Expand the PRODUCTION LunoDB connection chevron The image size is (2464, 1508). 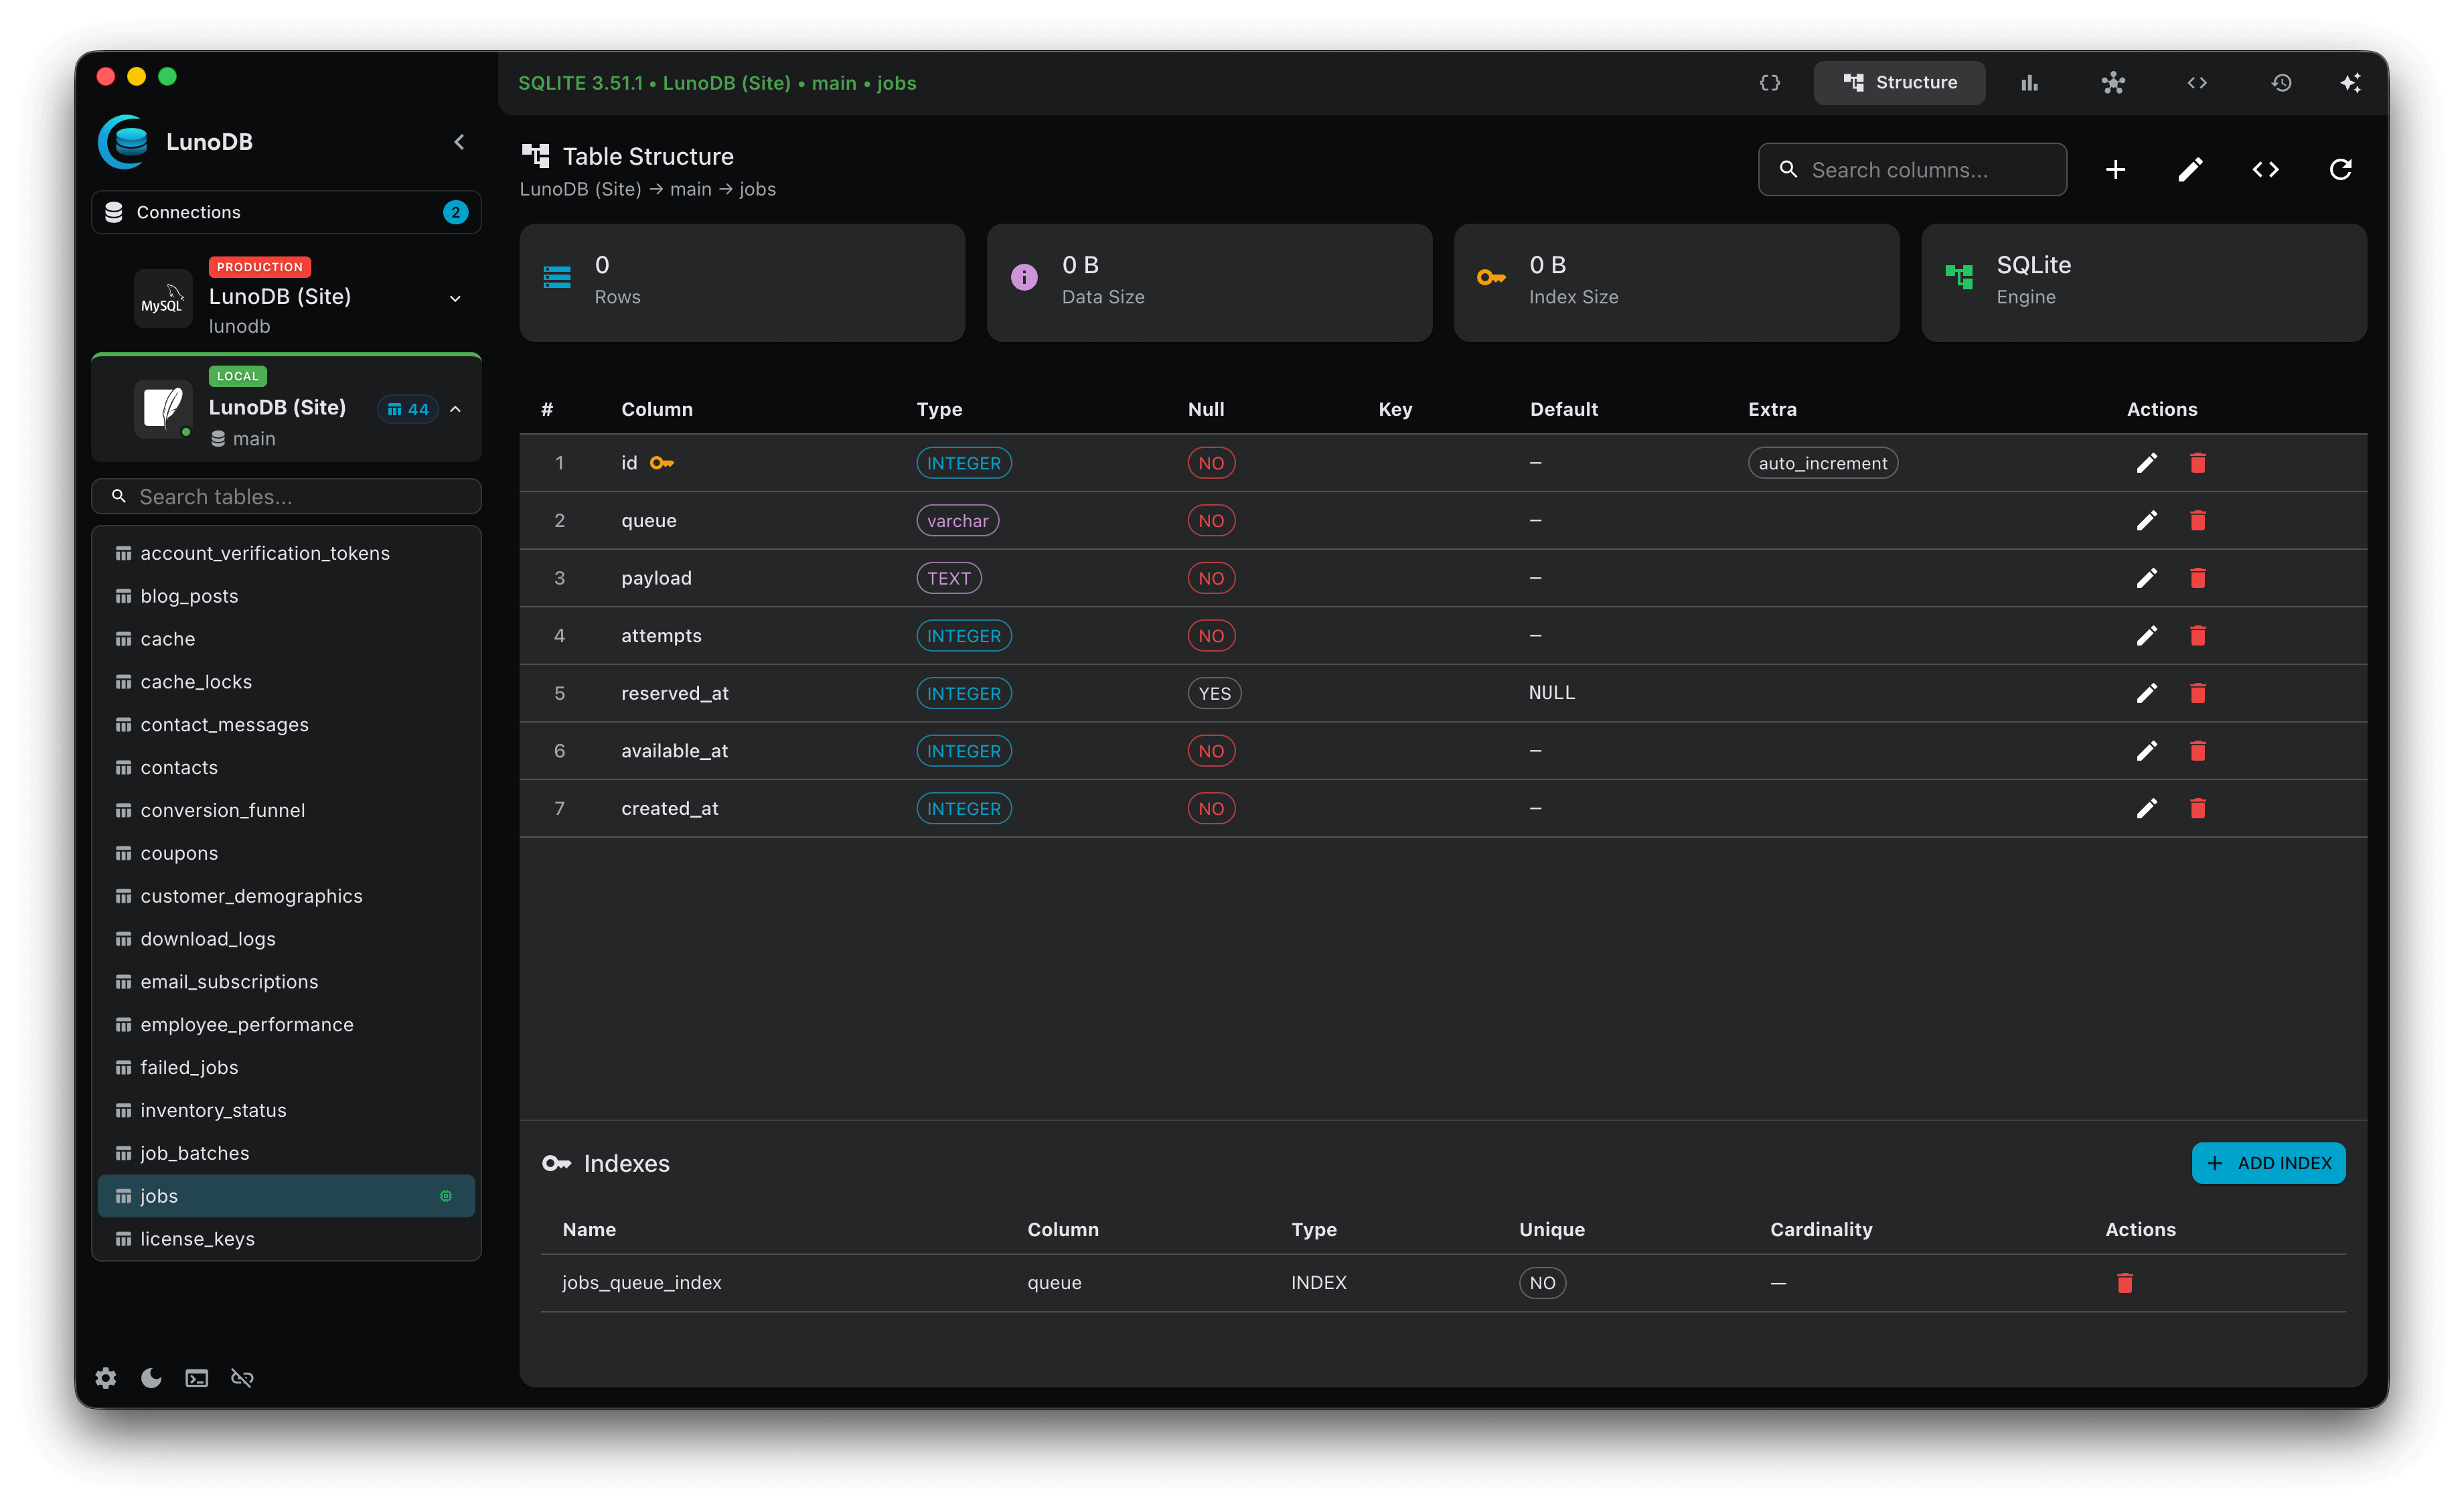click(x=455, y=298)
